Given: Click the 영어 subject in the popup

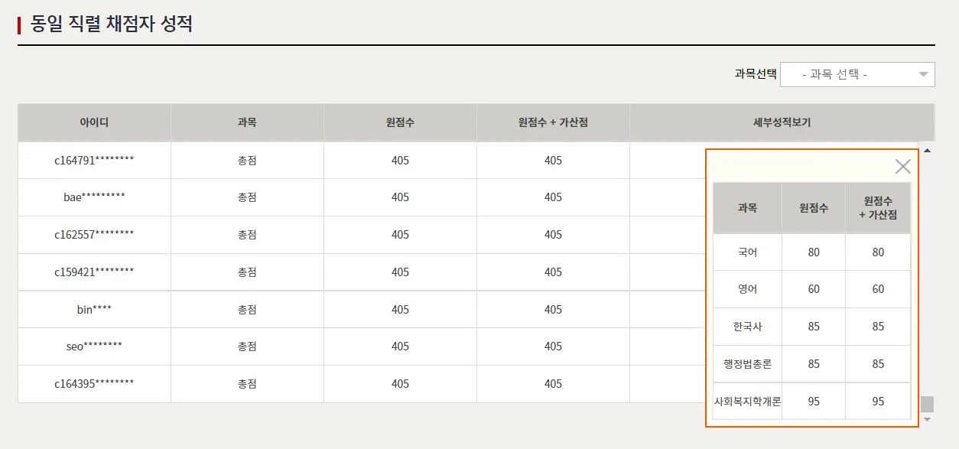Looking at the screenshot, I should click(747, 289).
